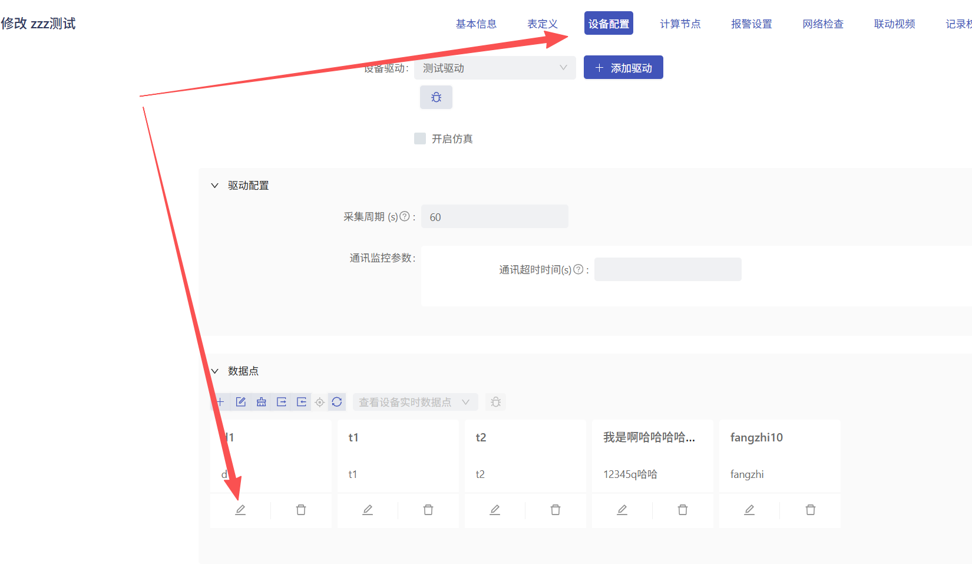This screenshot has width=972, height=564.
Task: Click the 通讯超时时间 input field
Action: (667, 269)
